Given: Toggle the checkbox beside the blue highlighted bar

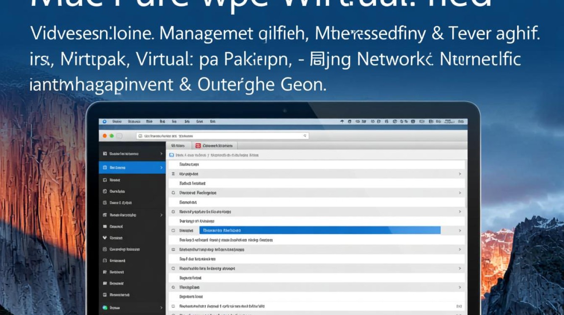Looking at the screenshot, I should 173,231.
